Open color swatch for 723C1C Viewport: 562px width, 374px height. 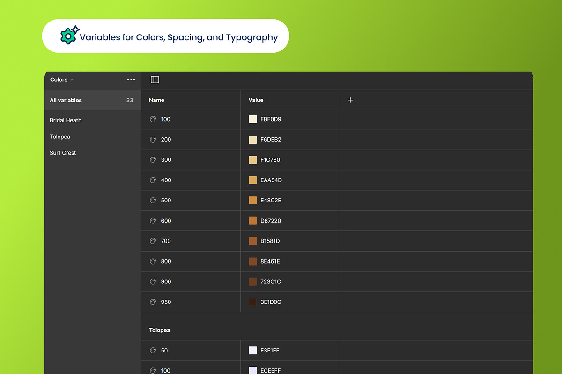253,282
